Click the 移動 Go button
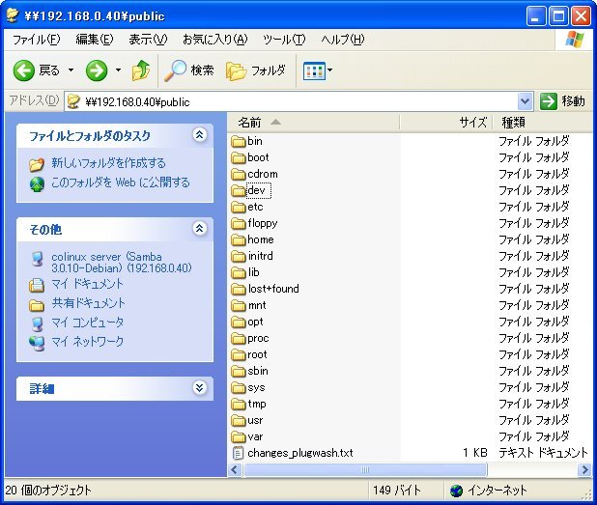 point(563,101)
